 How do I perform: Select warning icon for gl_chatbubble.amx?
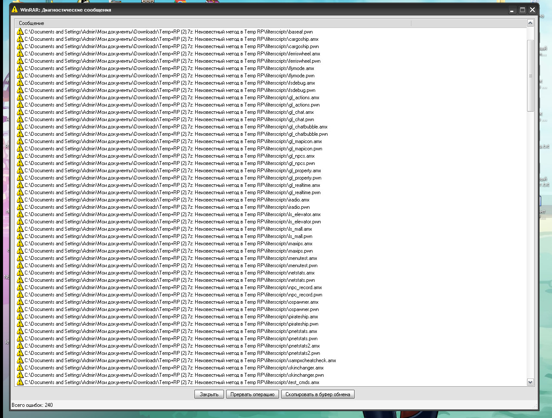(x=20, y=127)
